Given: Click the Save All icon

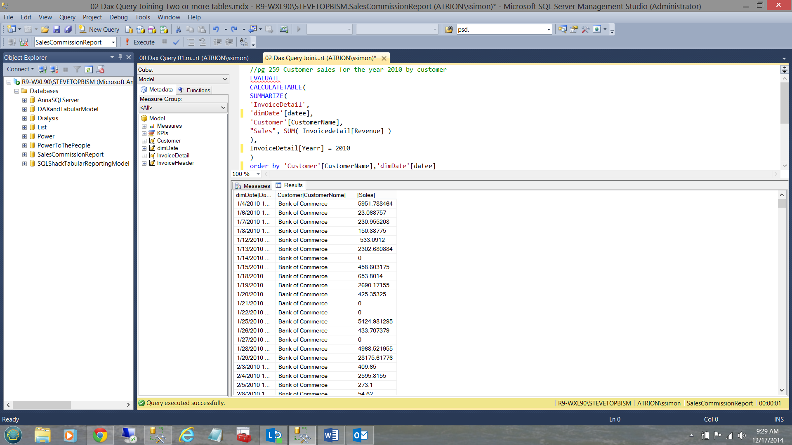Looking at the screenshot, I should (x=68, y=29).
